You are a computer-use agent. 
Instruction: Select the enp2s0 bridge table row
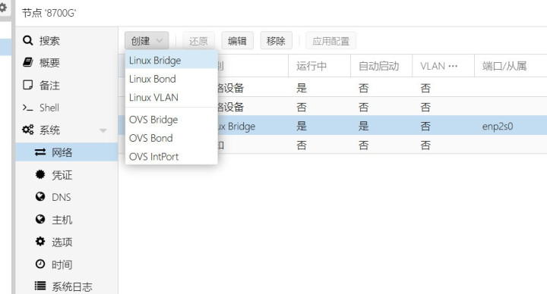[x=382, y=126]
